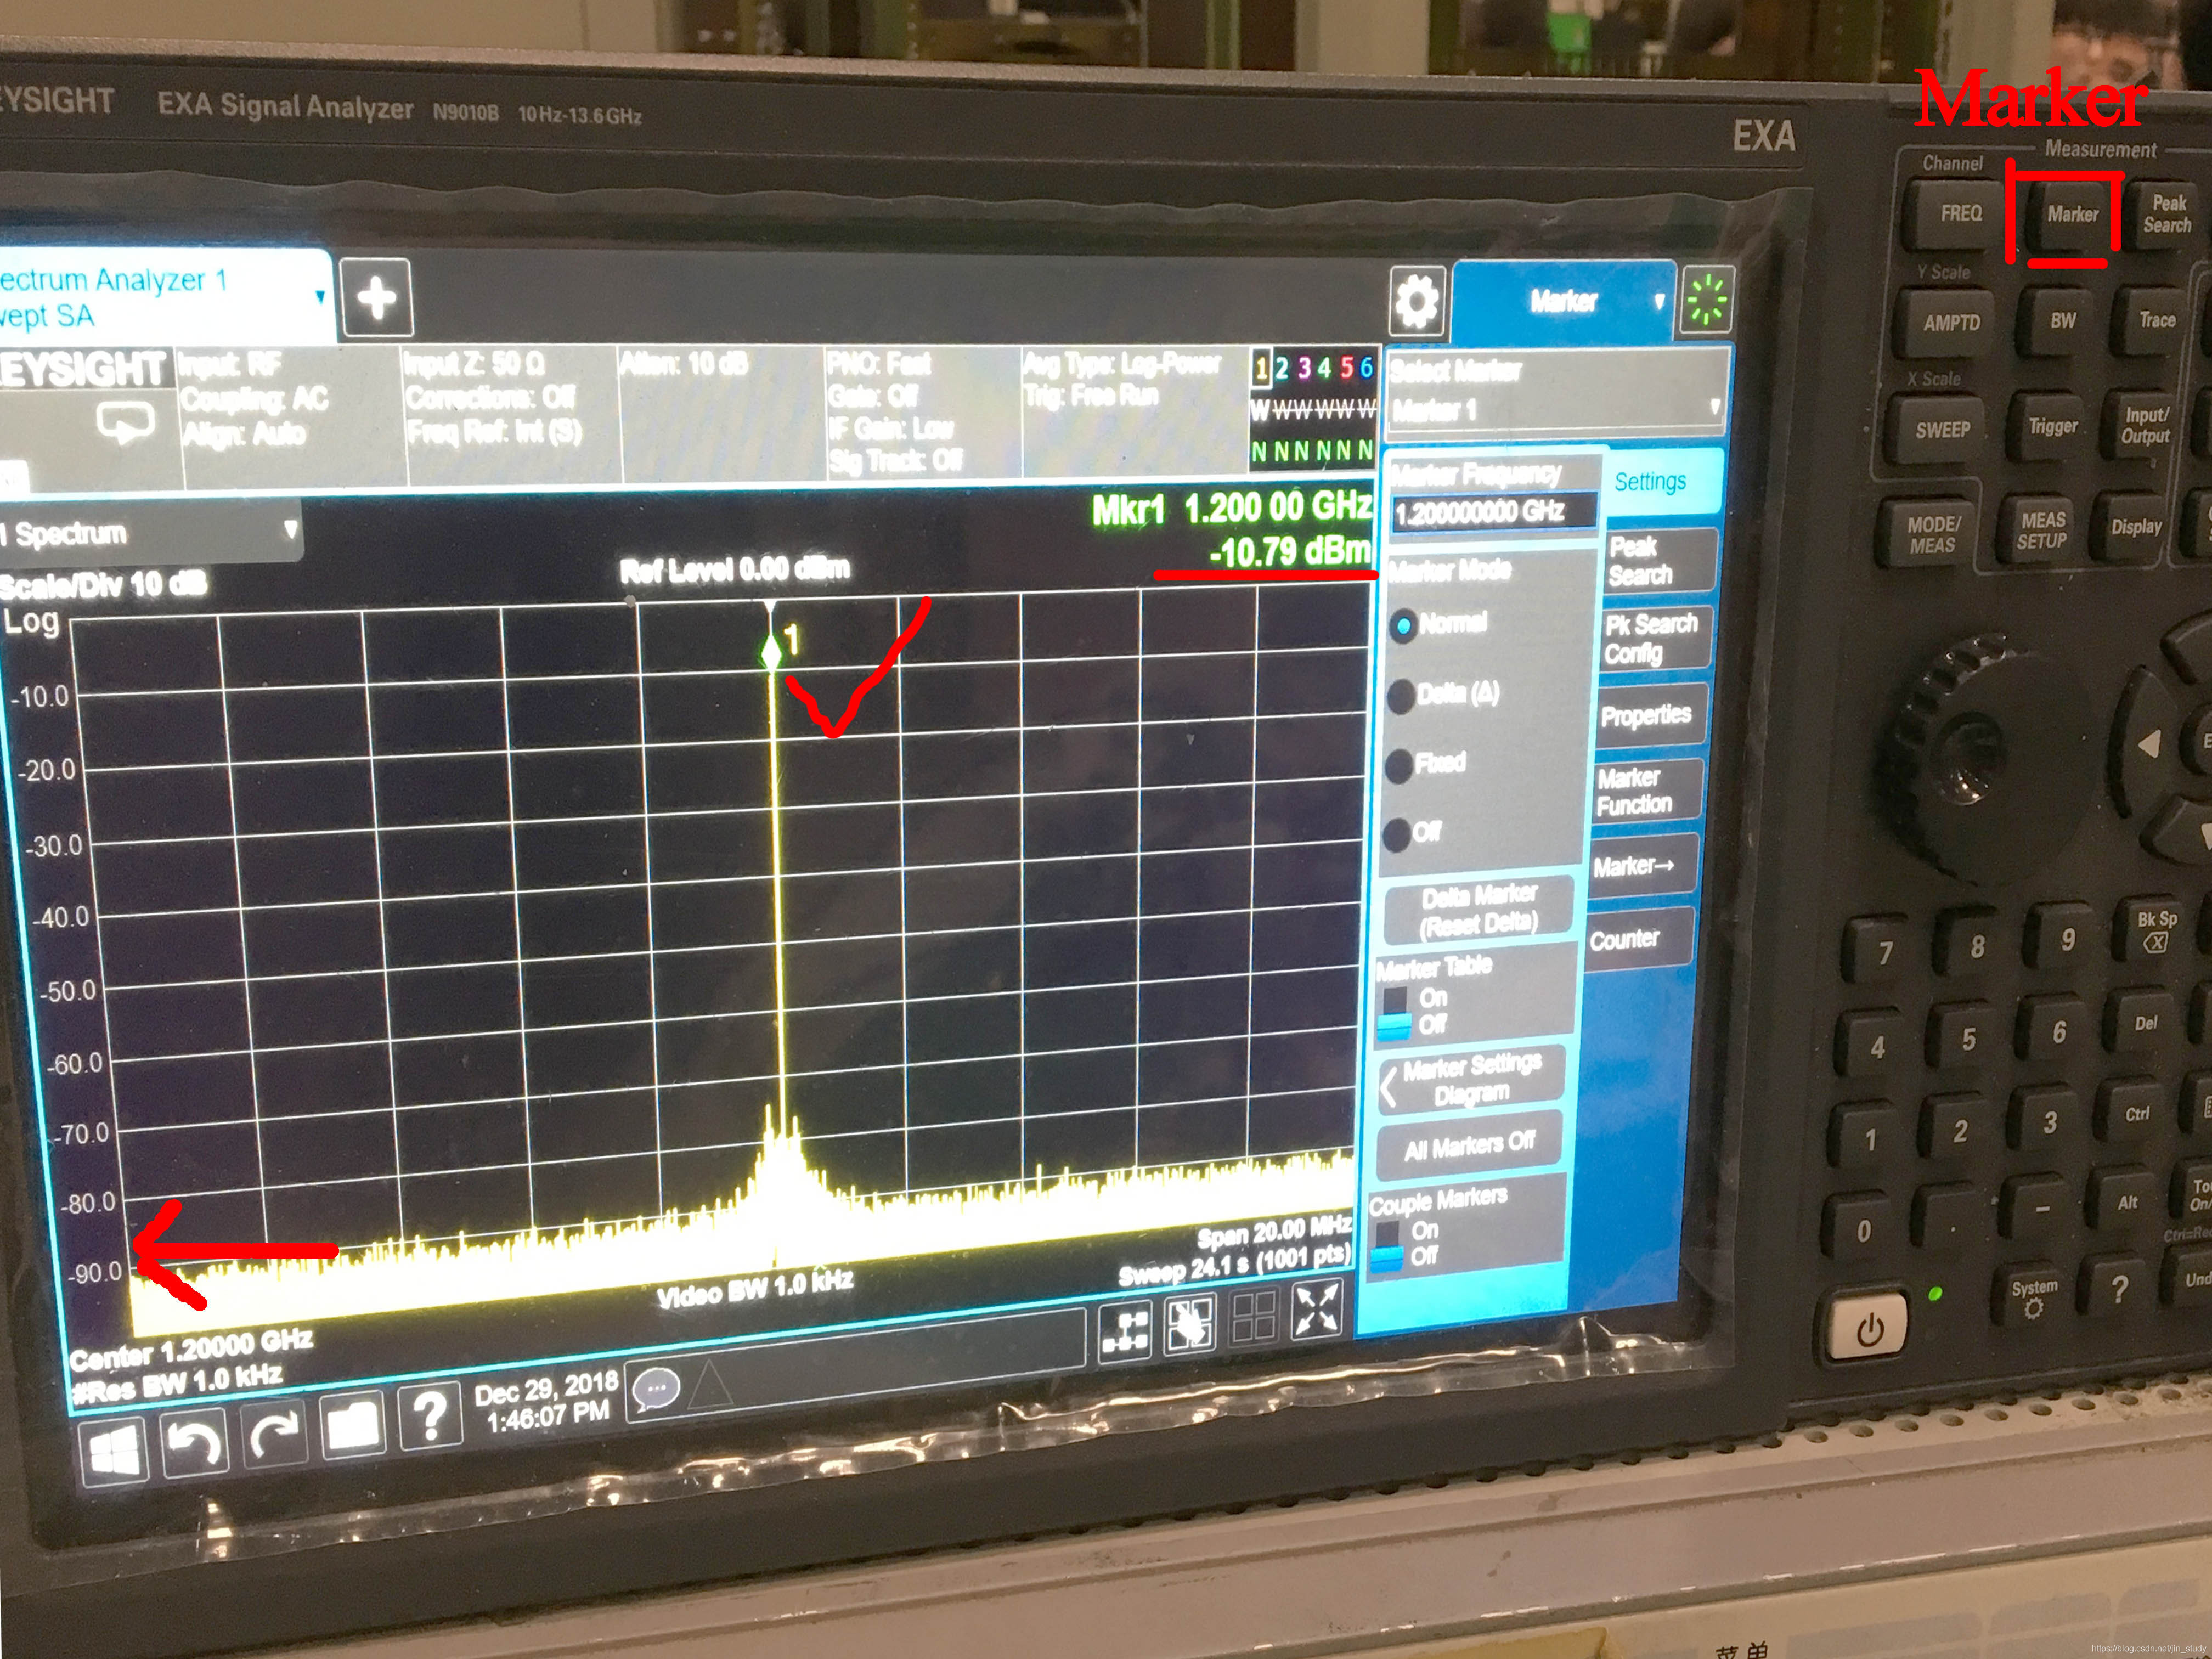
Task: Select trace number 3 indicator
Action: 1303,368
